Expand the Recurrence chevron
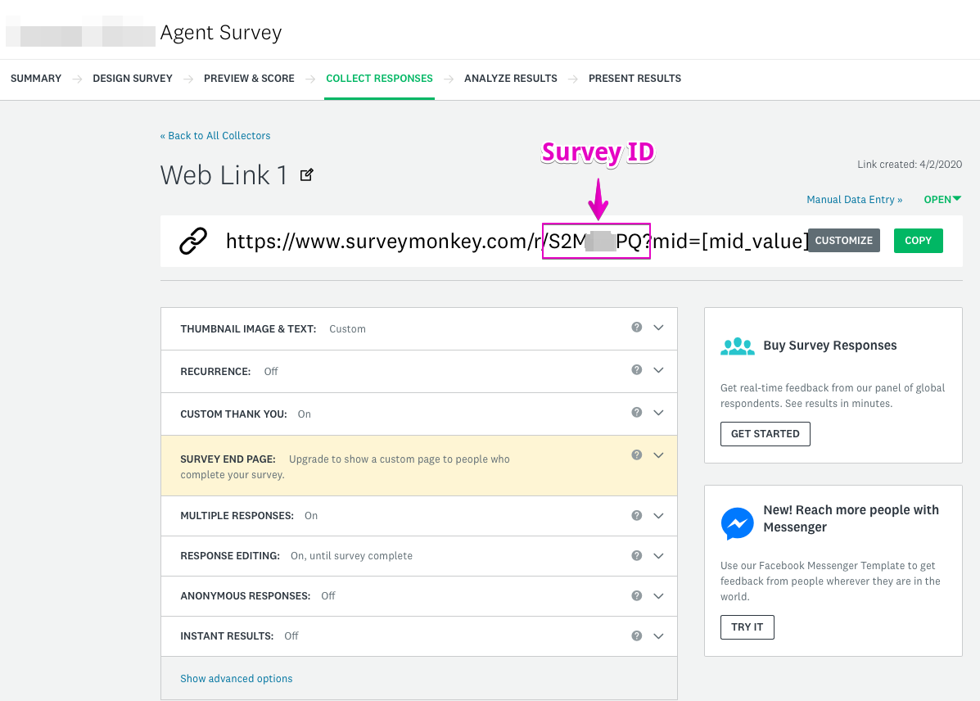Viewport: 980px width, 701px height. click(x=658, y=370)
